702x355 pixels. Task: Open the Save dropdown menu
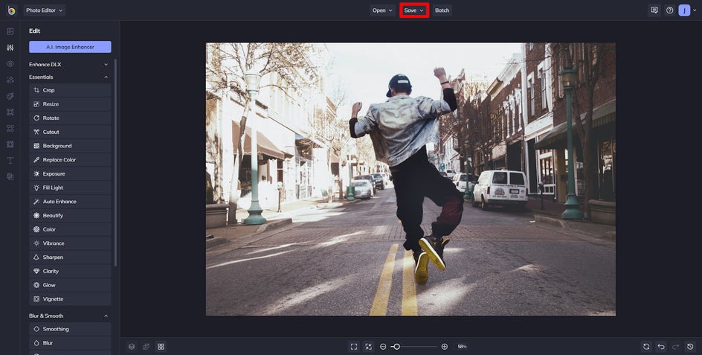coord(414,10)
